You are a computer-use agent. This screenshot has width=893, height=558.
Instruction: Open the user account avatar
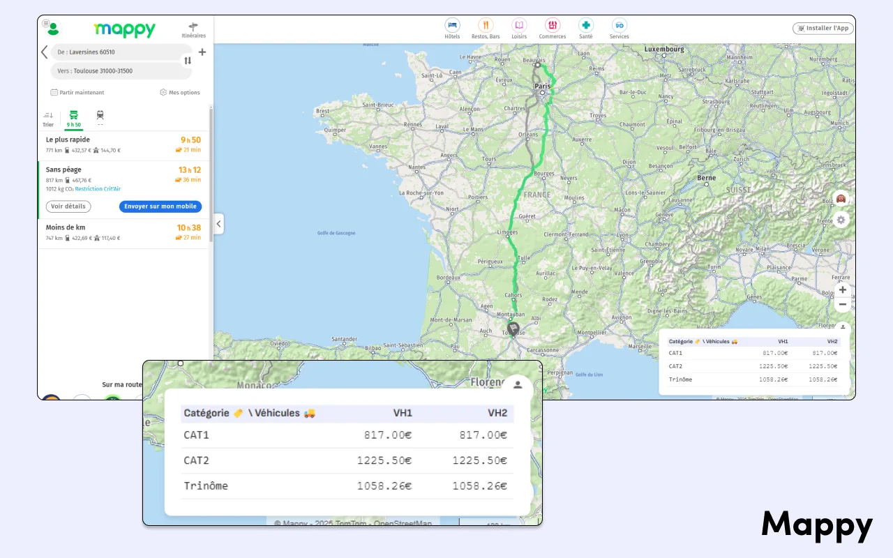point(54,30)
